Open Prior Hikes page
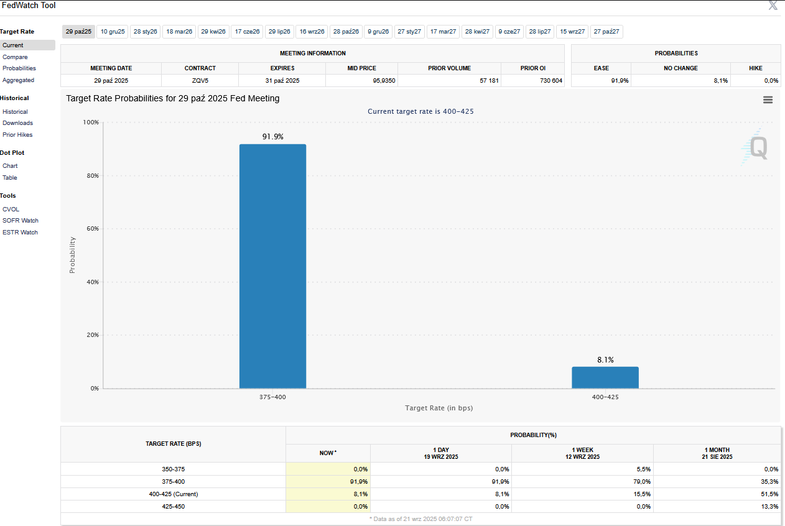 click(x=17, y=135)
